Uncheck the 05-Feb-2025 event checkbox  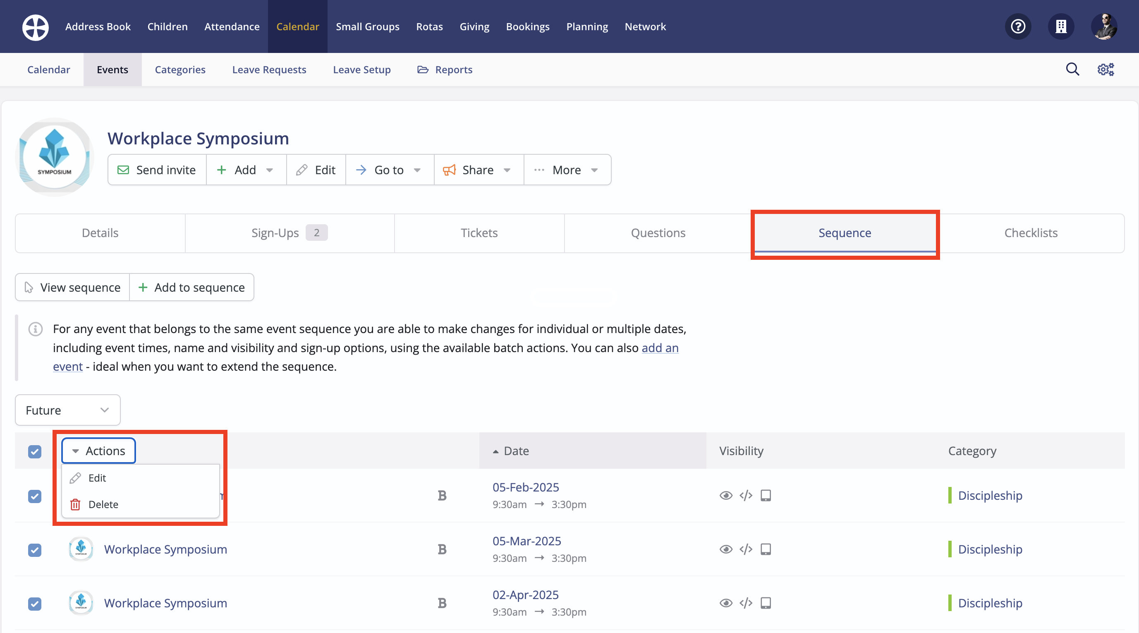[x=34, y=496]
